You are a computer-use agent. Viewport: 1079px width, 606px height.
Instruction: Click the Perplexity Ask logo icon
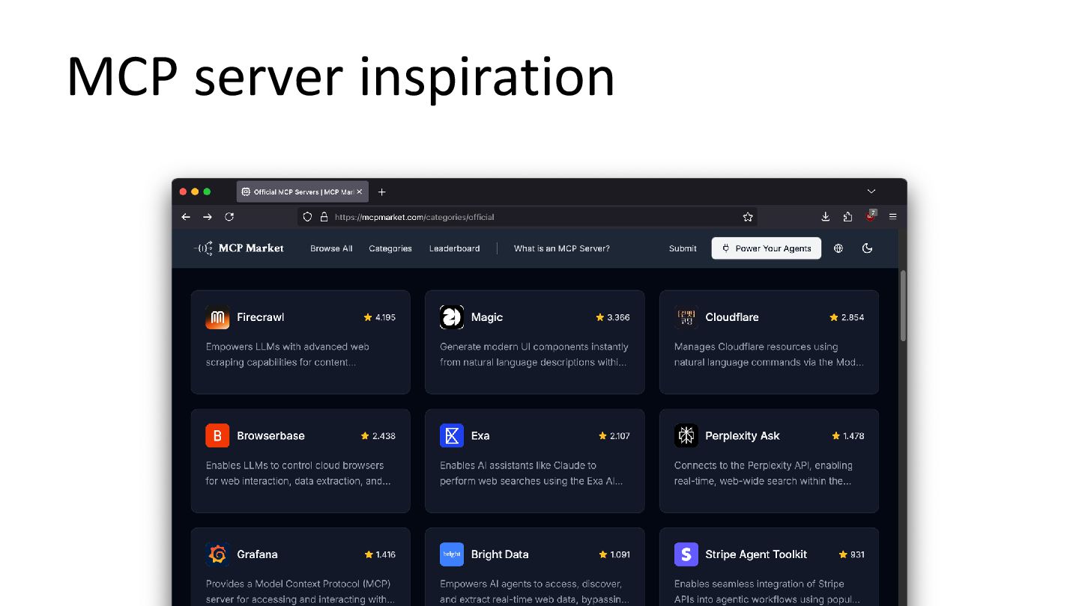coord(686,435)
